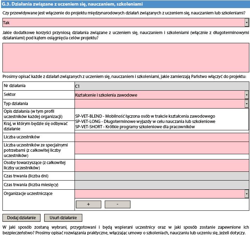Select SP-VET-BLEND mobility option
The height and width of the screenshot is (235, 250).
[145, 116]
